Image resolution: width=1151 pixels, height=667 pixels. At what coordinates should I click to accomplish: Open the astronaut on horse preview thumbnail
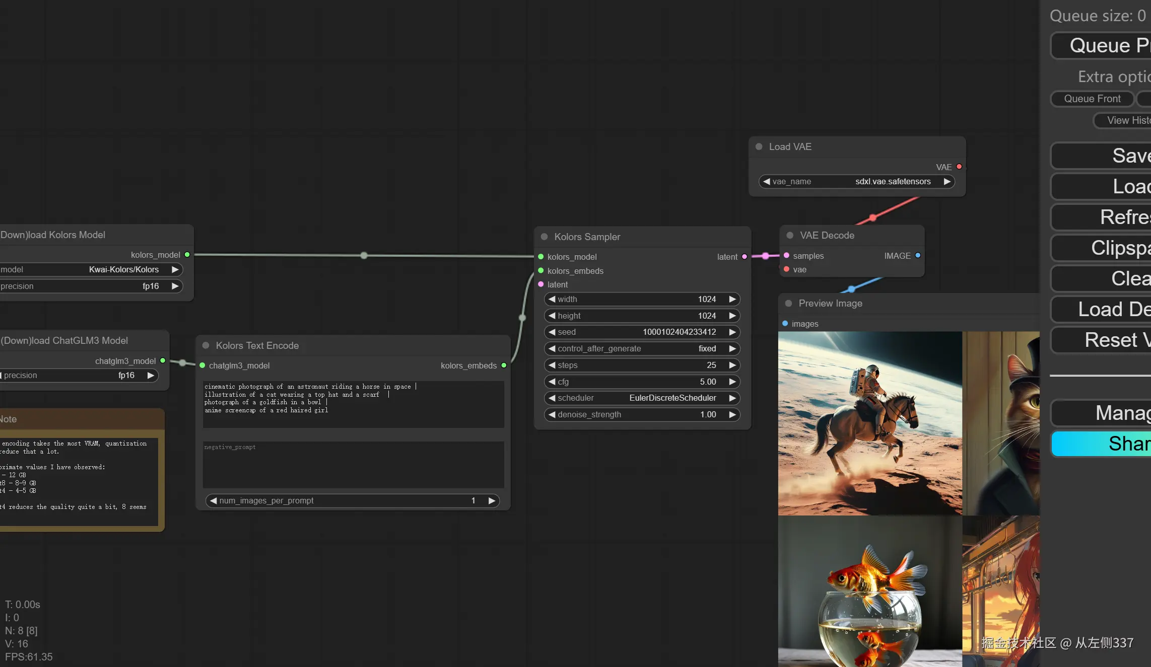pos(870,423)
